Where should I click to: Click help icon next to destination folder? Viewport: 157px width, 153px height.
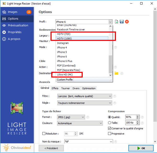pyautogui.click(x=122, y=73)
